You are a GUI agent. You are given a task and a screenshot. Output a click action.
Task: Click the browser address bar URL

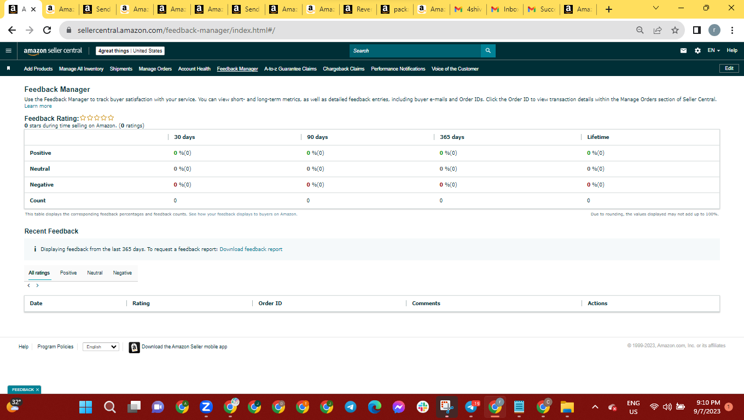point(175,30)
